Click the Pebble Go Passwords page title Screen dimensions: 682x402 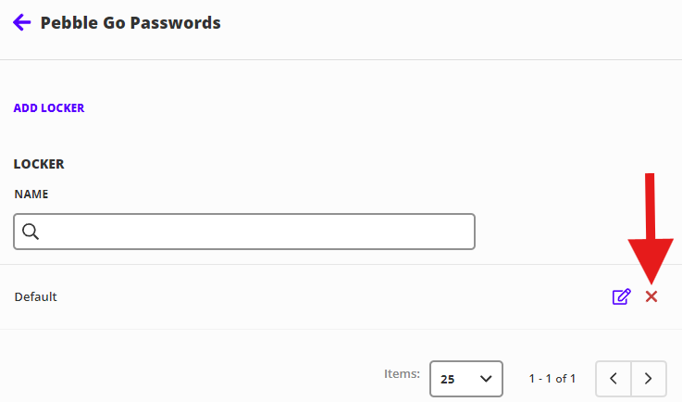(x=130, y=22)
